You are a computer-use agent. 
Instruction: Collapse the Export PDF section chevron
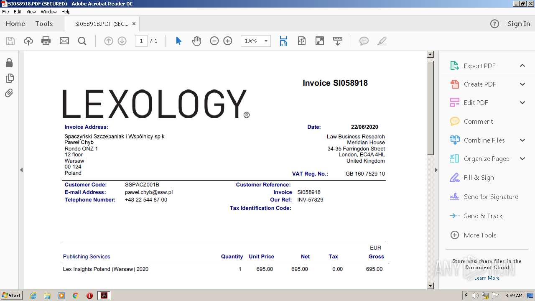(522, 66)
